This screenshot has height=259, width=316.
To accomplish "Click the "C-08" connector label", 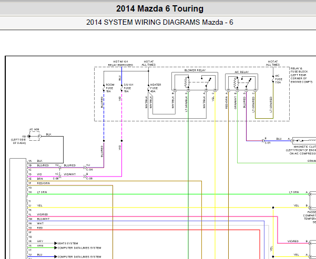I will (56, 179).
